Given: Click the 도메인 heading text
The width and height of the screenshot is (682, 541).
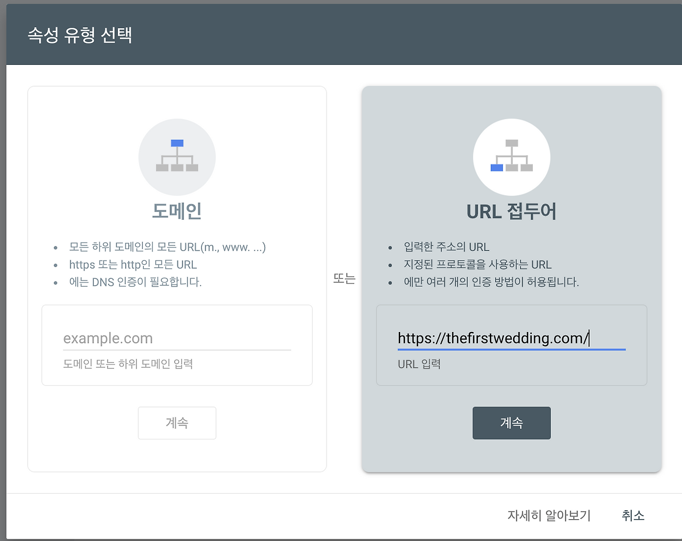Looking at the screenshot, I should [177, 211].
